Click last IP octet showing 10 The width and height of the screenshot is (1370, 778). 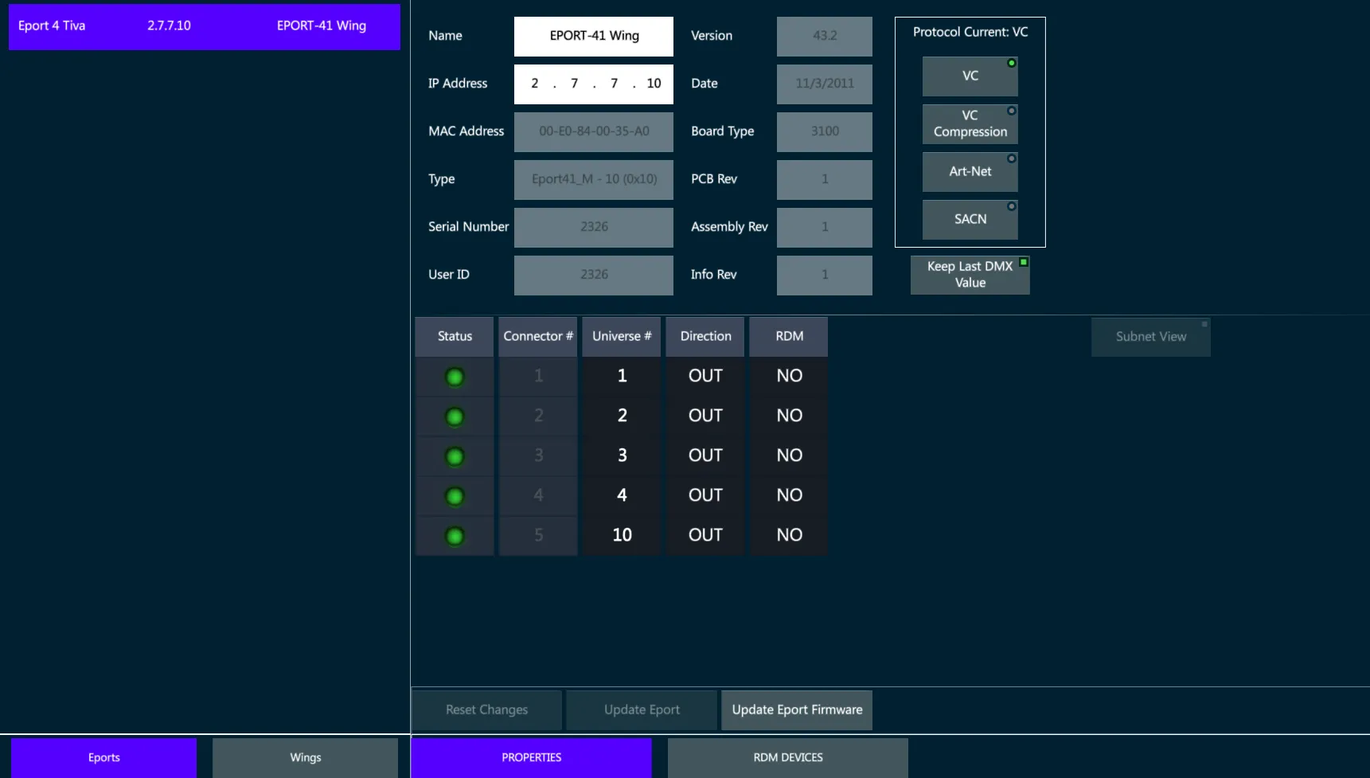[654, 84]
